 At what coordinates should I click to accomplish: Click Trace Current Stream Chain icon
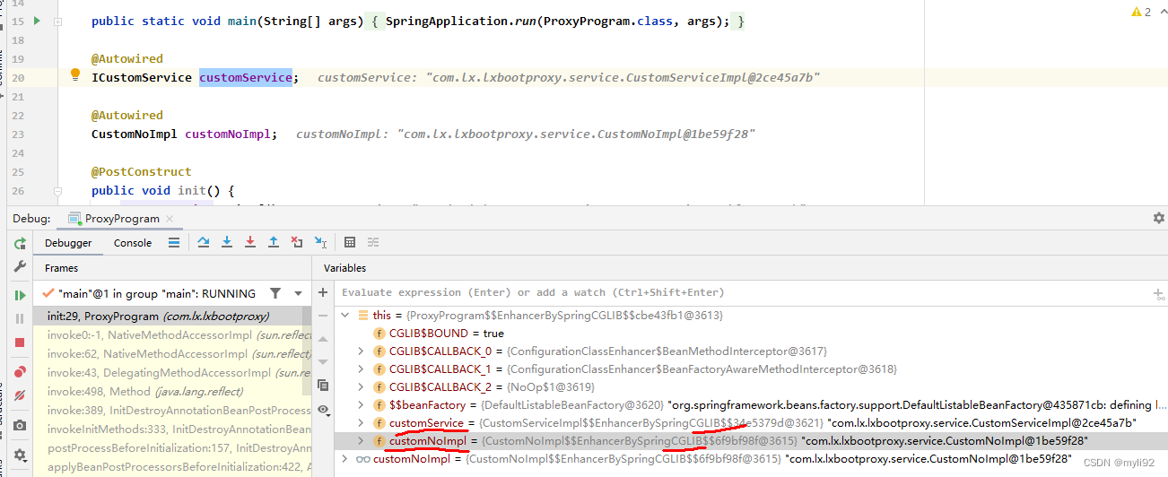373,242
